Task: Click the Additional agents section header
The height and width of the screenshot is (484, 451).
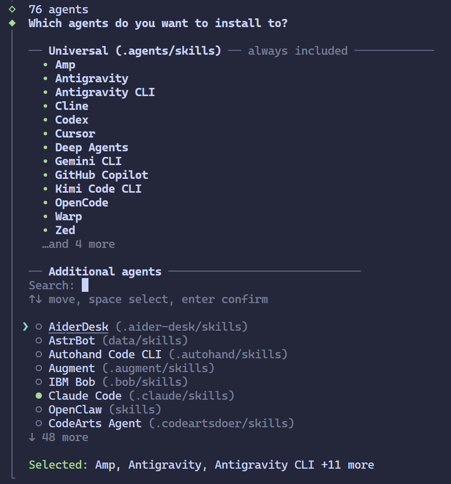Action: pyautogui.click(x=105, y=271)
